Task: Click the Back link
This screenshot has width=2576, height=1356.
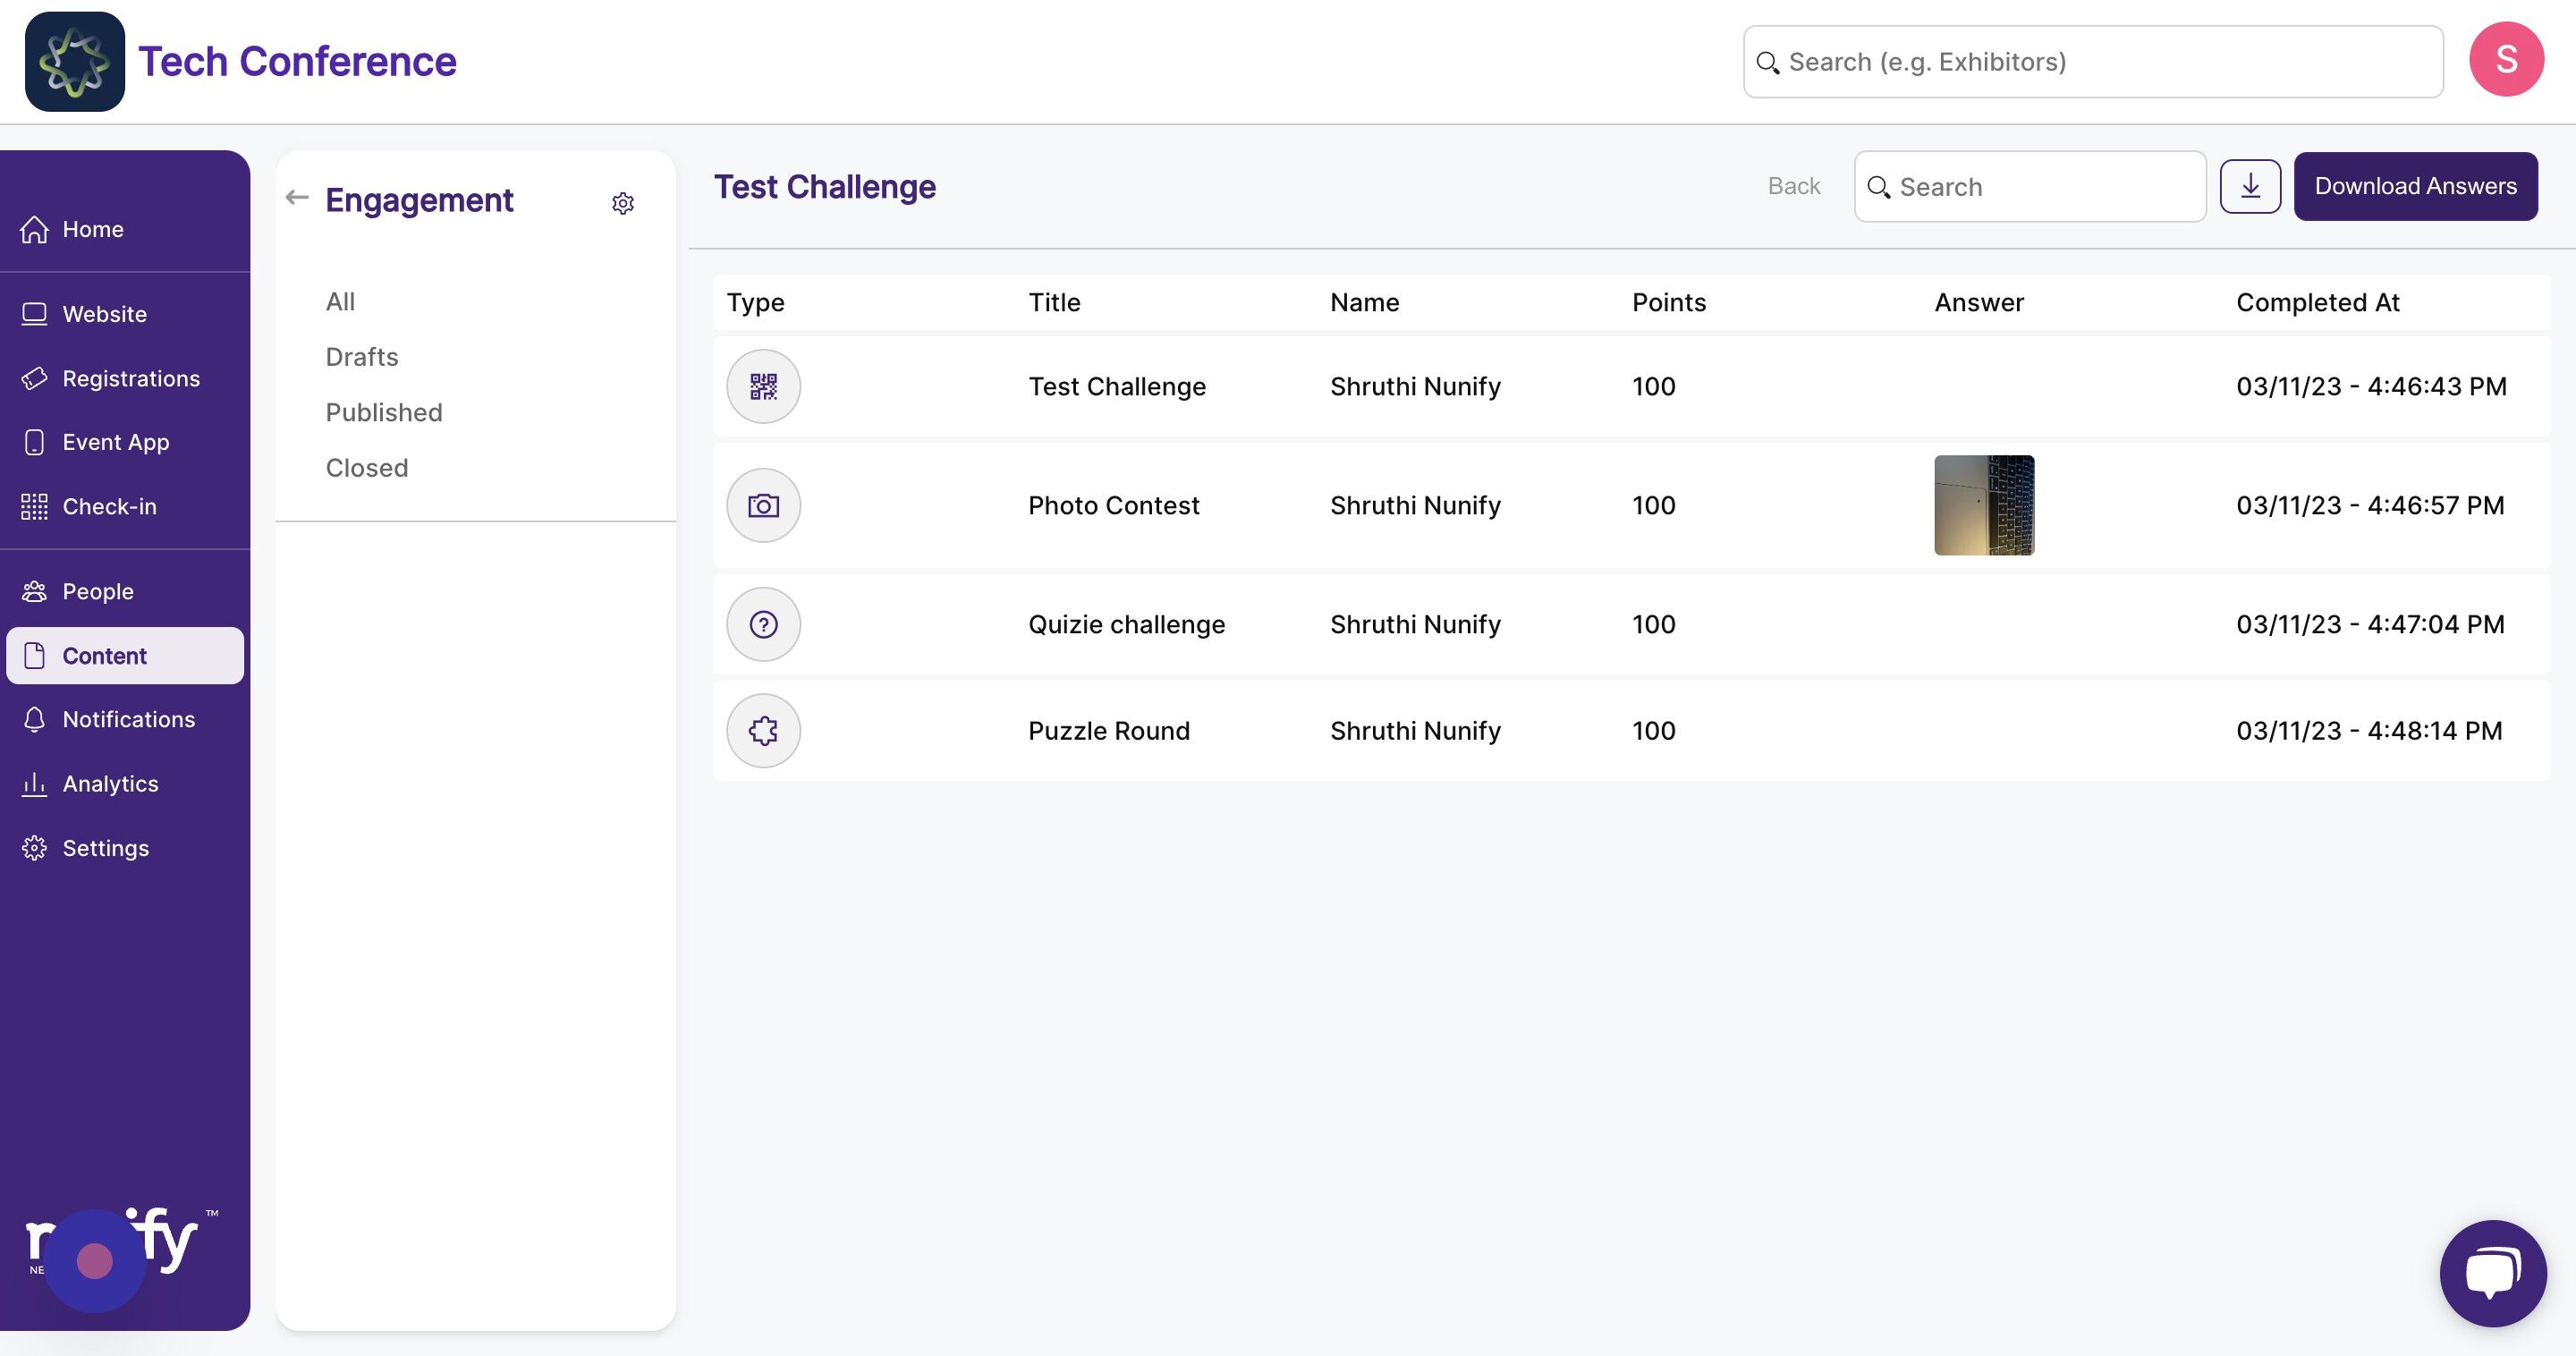Action: pyautogui.click(x=1793, y=186)
